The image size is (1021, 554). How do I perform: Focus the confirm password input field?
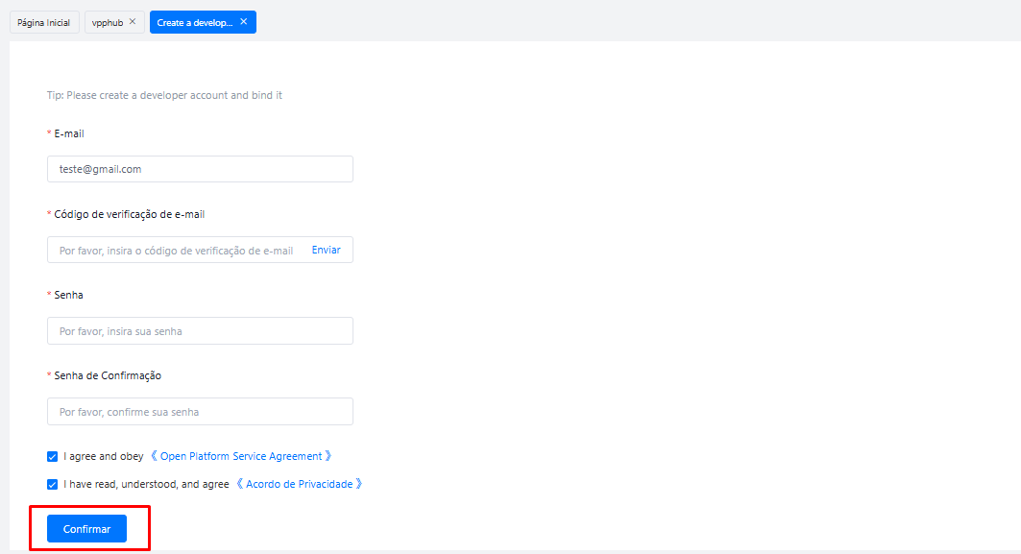(200, 412)
